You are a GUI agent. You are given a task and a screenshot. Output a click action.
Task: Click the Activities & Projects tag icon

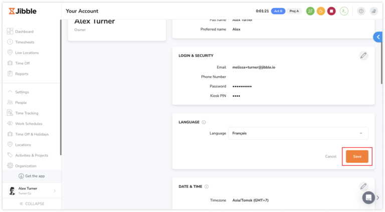10,155
